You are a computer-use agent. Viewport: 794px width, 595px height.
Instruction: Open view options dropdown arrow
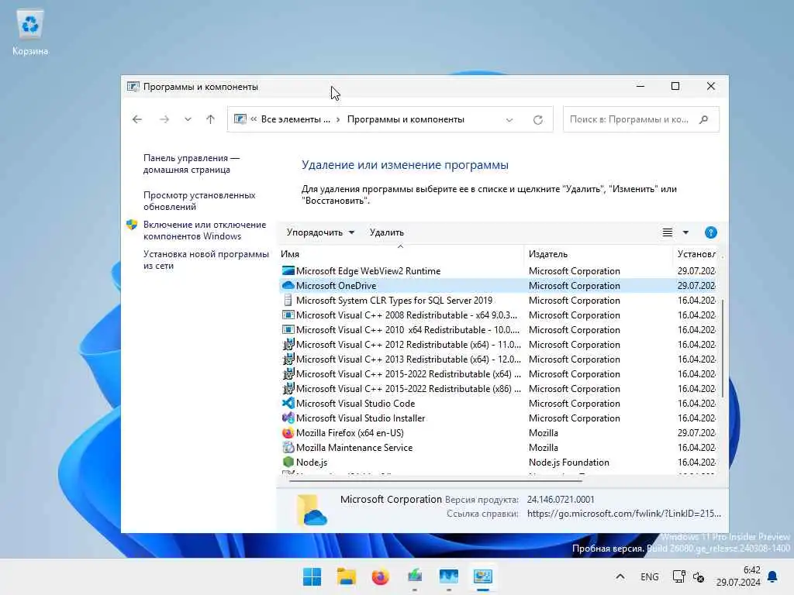[685, 232]
